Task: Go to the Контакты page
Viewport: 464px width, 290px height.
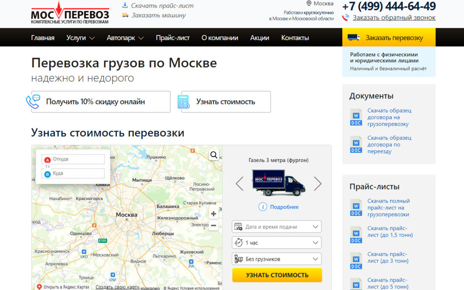Action: [295, 38]
